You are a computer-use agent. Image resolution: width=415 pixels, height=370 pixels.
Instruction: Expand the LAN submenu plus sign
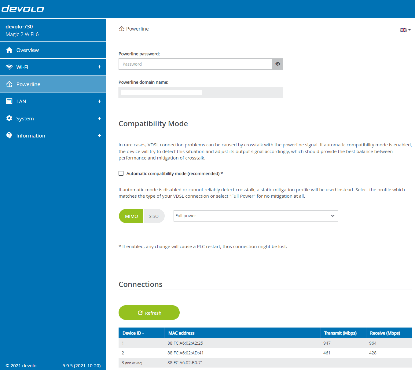click(99, 101)
